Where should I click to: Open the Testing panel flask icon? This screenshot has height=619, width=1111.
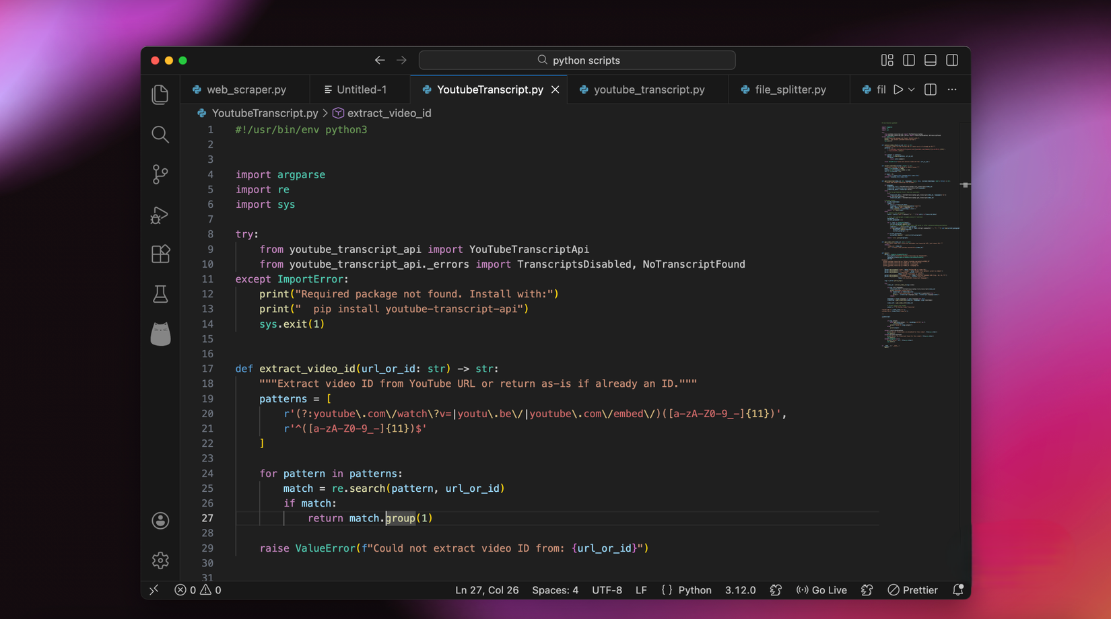click(160, 294)
